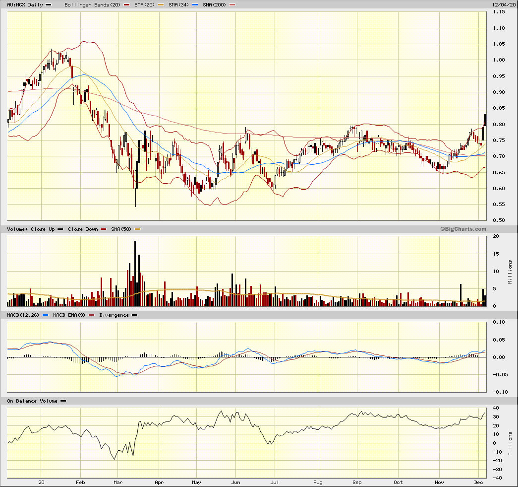The height and width of the screenshot is (487, 518).
Task: Click the 1.00 price axis label
Action: click(x=499, y=60)
